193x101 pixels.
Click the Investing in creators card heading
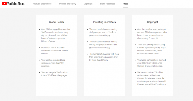pos(104,22)
